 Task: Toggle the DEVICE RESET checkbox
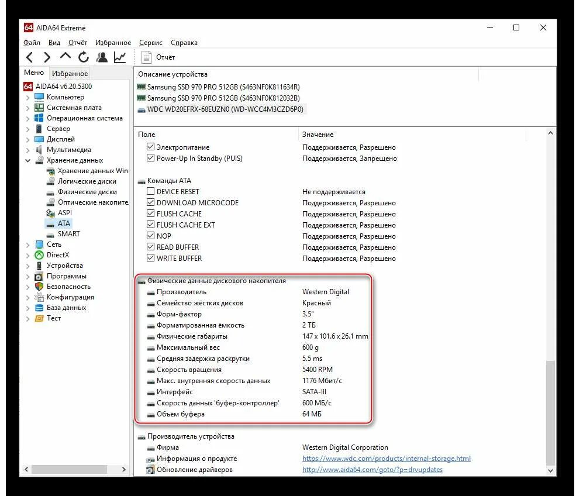[x=150, y=191]
